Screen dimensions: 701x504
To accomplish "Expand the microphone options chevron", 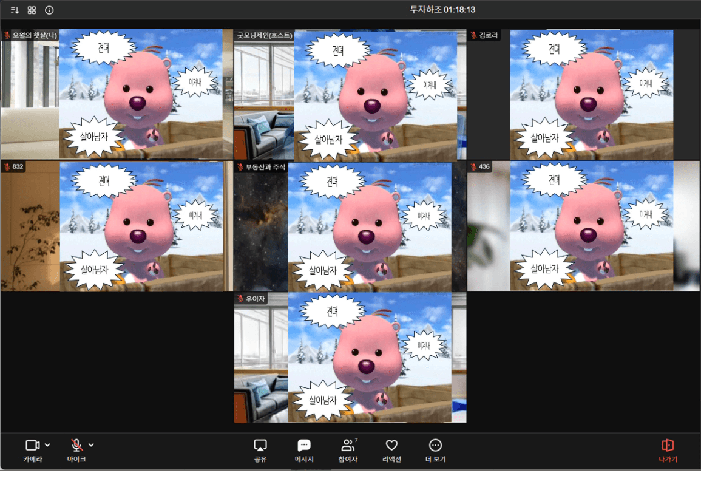I will (x=92, y=445).
